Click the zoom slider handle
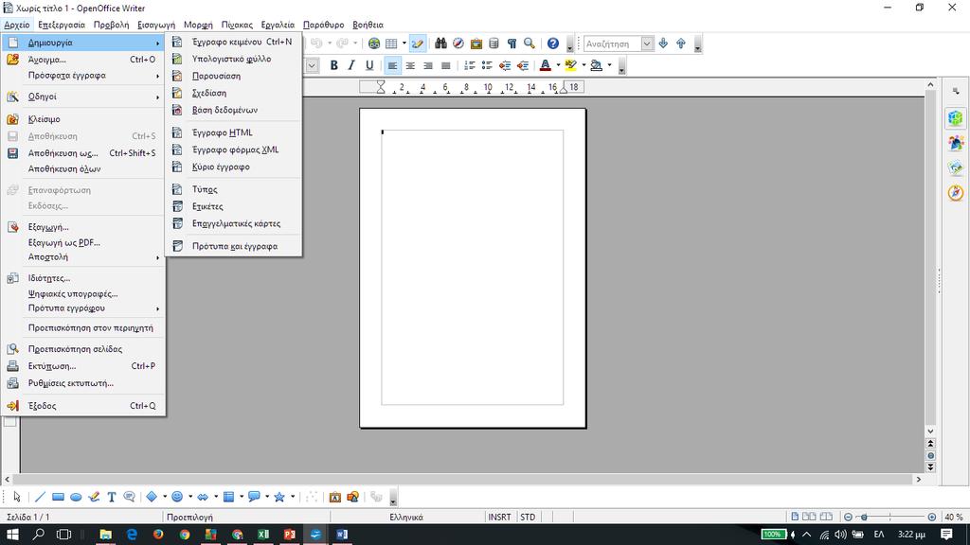 864,517
